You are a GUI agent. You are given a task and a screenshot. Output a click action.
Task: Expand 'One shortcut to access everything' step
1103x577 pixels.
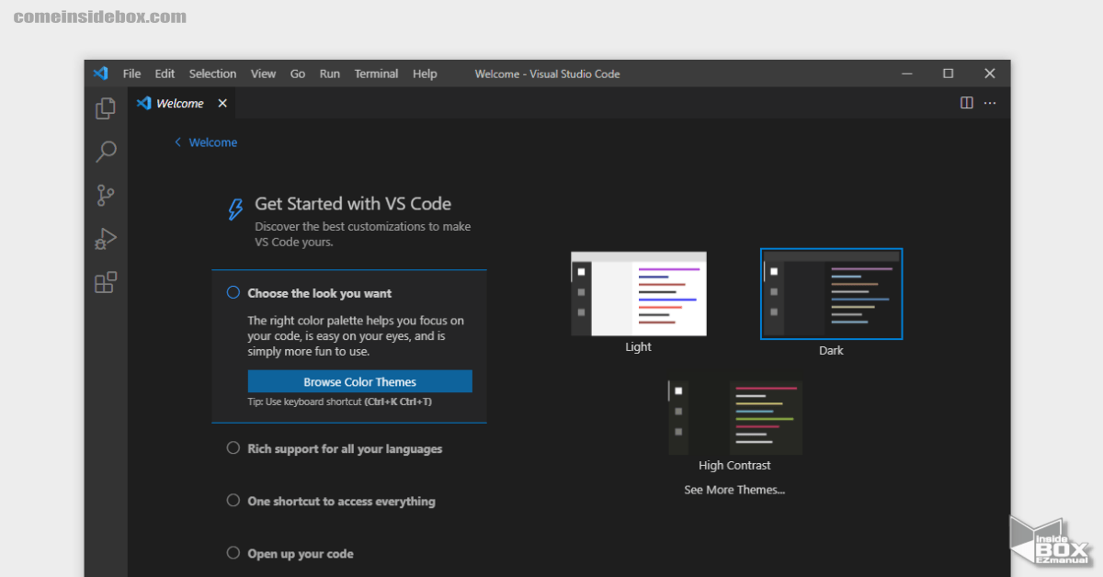(x=341, y=501)
